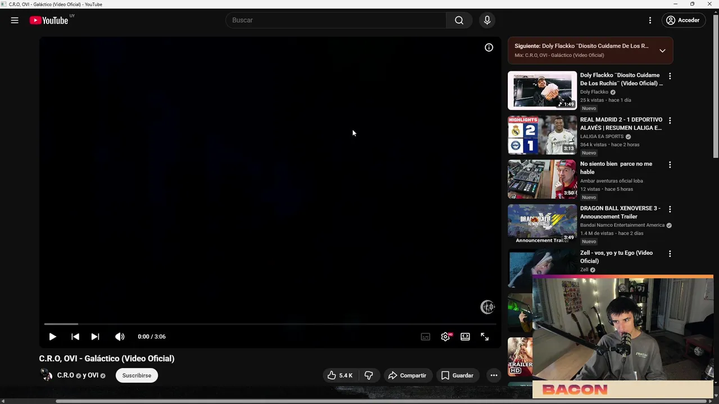Open the OVI channel link
The height and width of the screenshot is (404, 719).
click(93, 375)
